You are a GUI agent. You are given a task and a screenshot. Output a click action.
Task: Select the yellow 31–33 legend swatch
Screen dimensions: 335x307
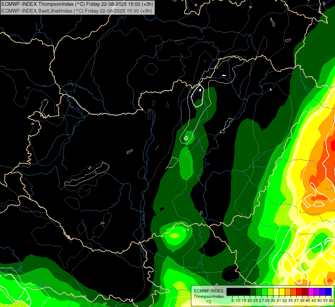(282, 292)
